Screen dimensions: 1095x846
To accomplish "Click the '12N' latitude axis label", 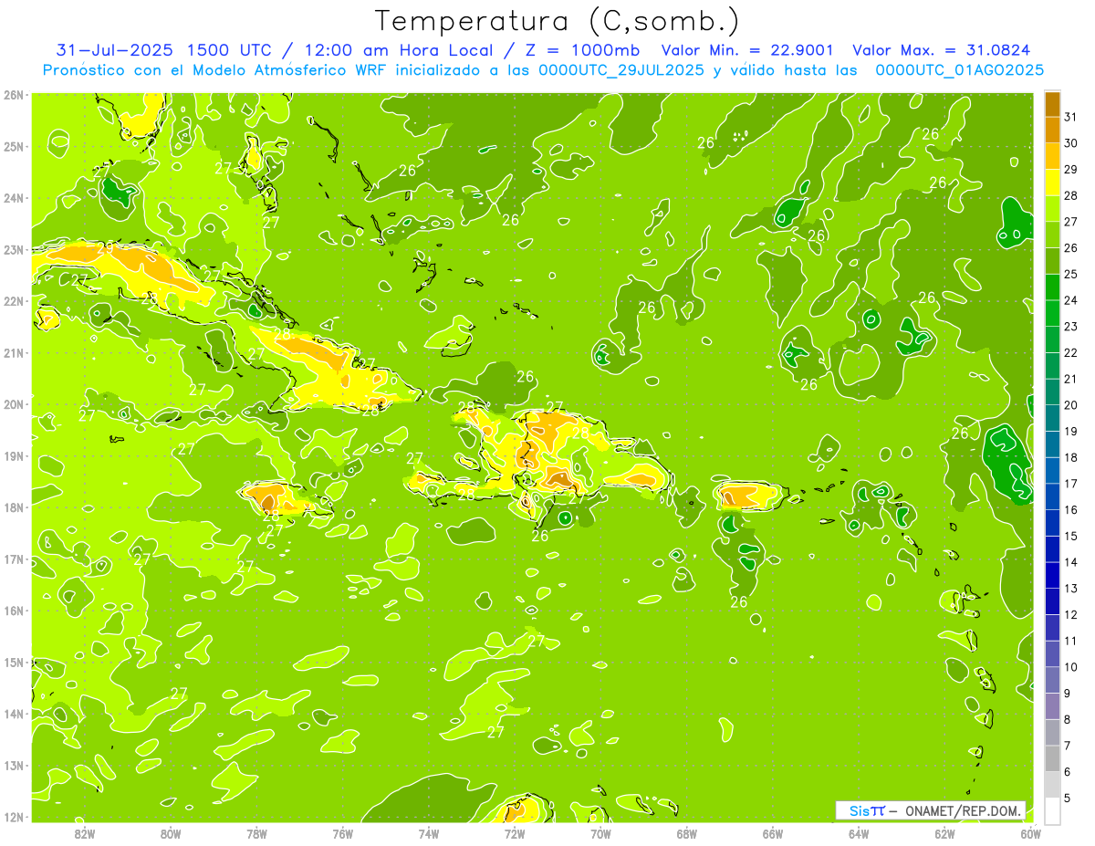I will (x=14, y=817).
